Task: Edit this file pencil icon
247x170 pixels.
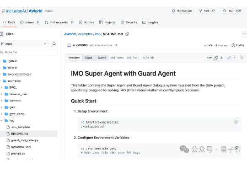Action: (x=229, y=58)
